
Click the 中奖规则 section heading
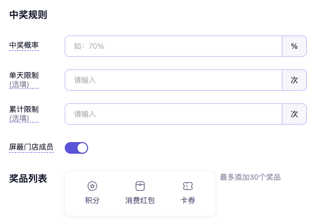pyautogui.click(x=28, y=15)
